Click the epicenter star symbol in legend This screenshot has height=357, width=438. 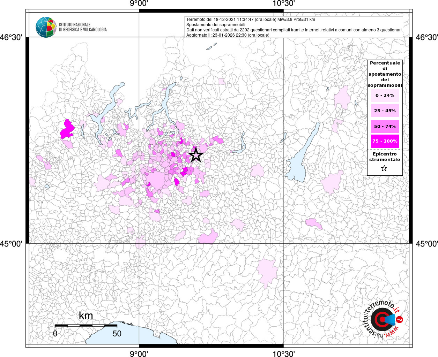coord(384,168)
